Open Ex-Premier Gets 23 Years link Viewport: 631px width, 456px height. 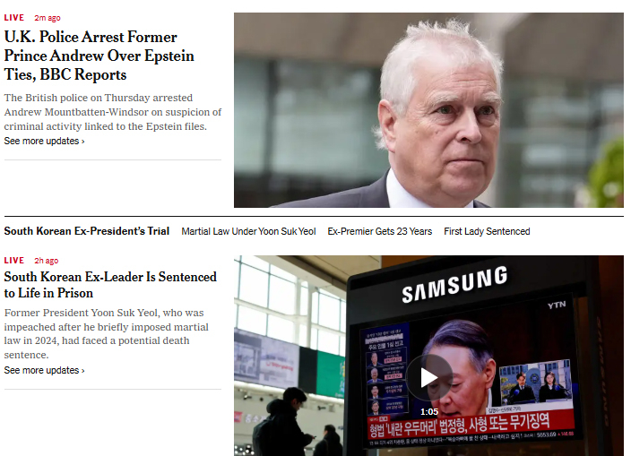(379, 231)
